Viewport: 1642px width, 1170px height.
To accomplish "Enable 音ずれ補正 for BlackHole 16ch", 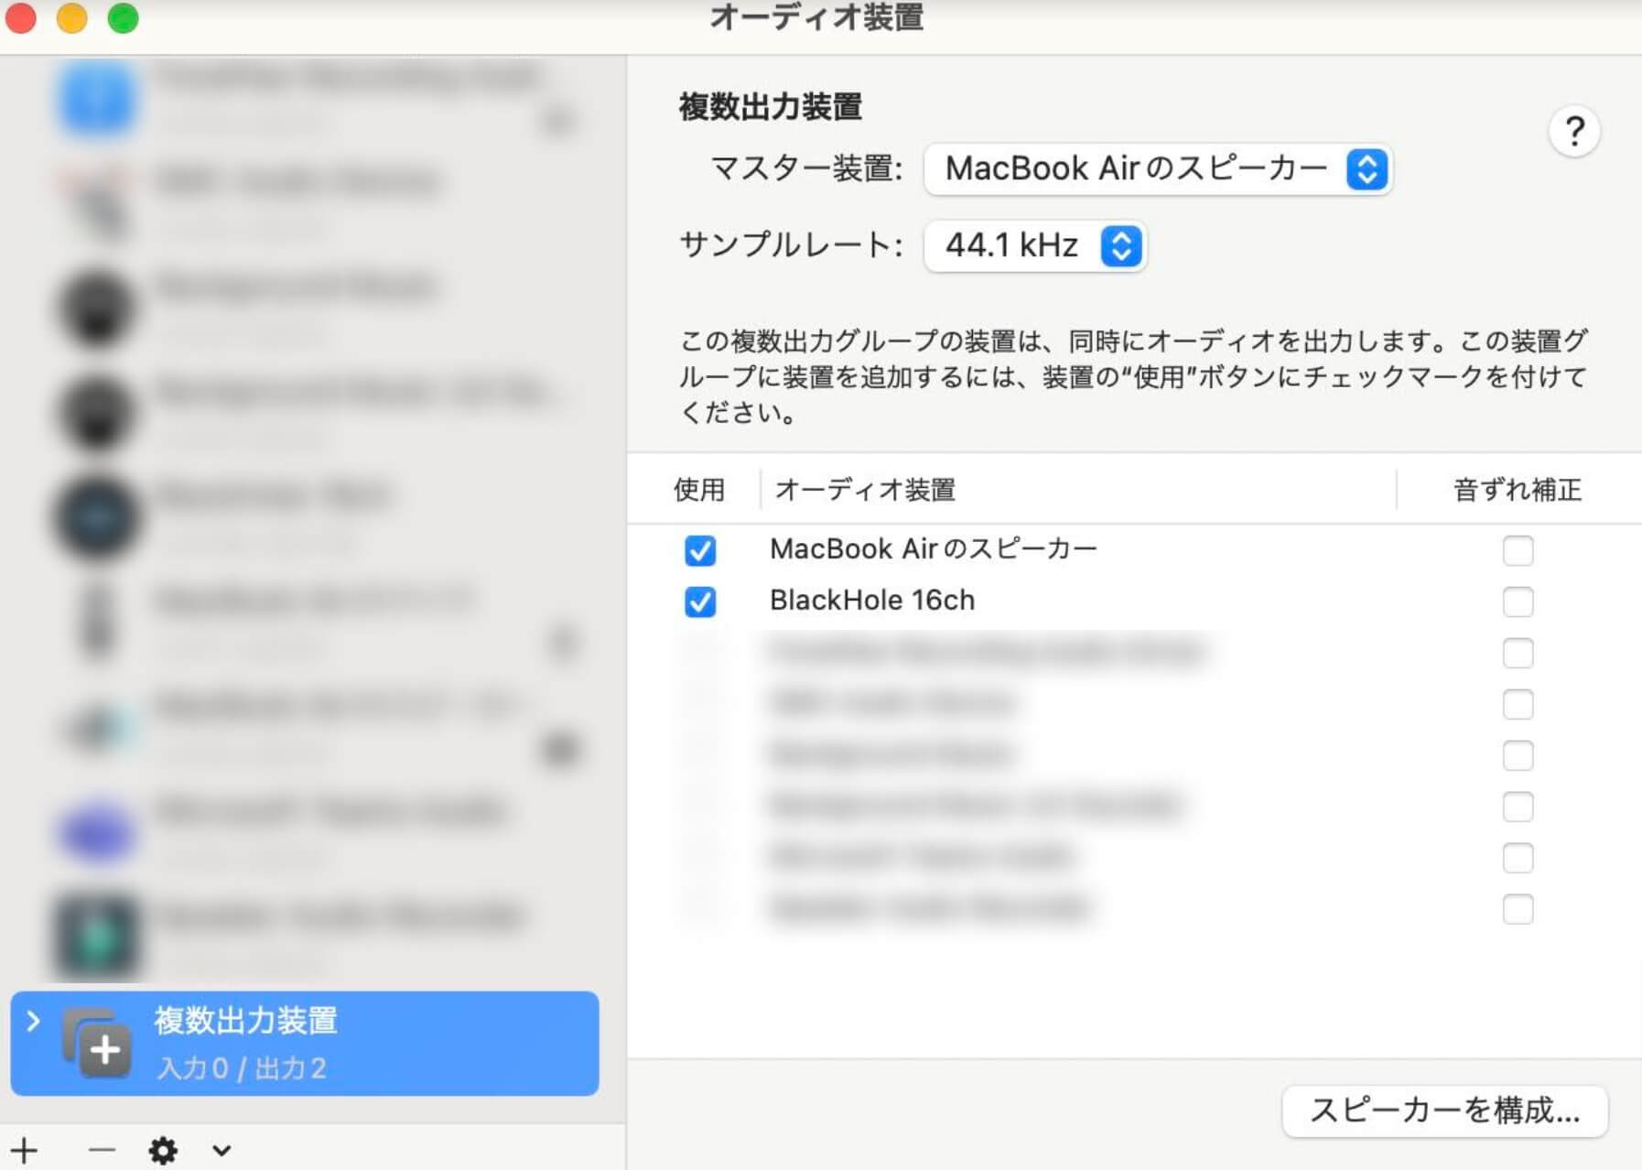I will (1518, 601).
